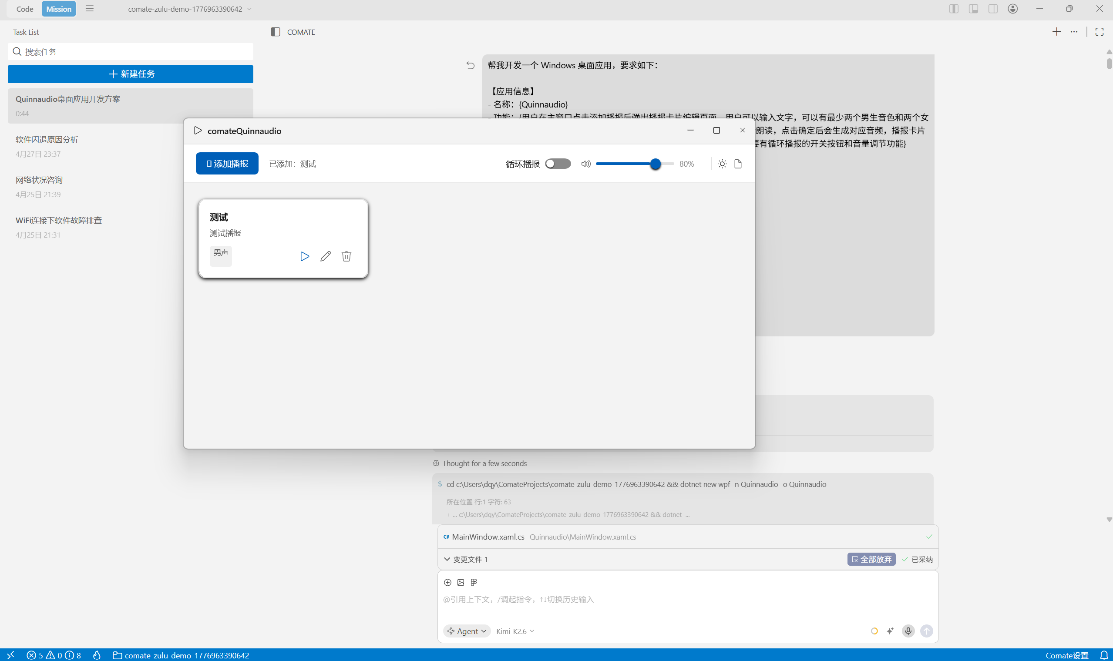Click the microphone voice input icon

tap(908, 631)
